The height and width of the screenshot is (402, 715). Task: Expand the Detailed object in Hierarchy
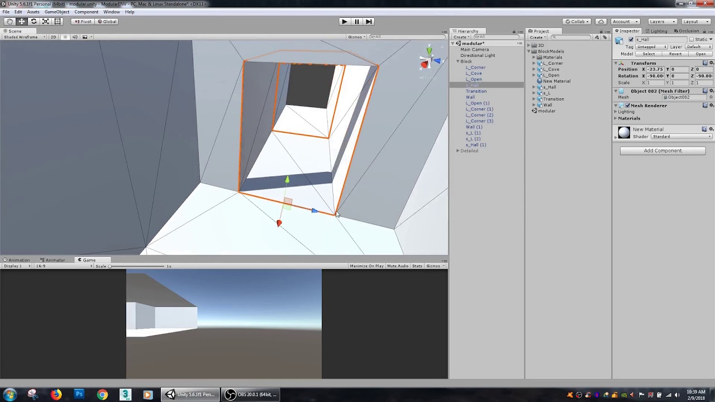click(458, 151)
